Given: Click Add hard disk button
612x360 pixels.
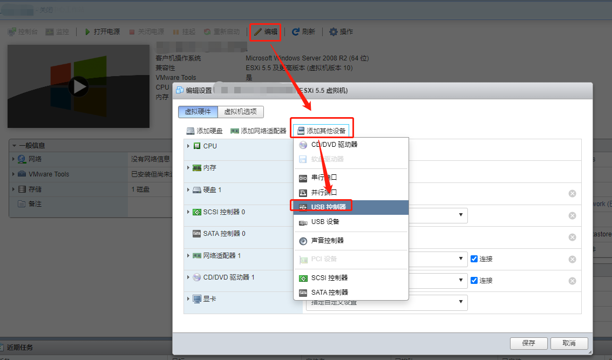Looking at the screenshot, I should [x=205, y=131].
